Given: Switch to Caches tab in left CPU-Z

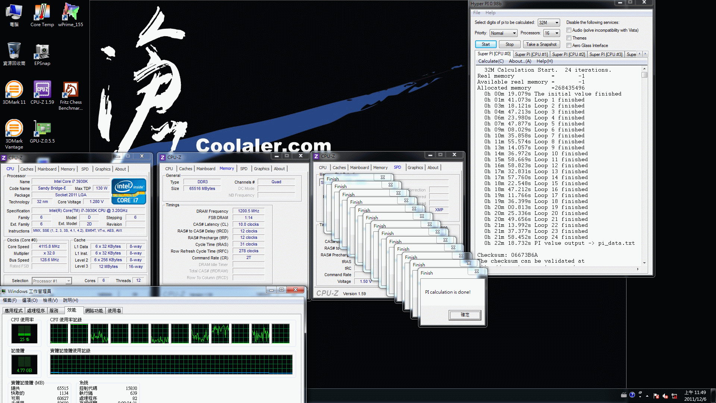Looking at the screenshot, I should 26,169.
